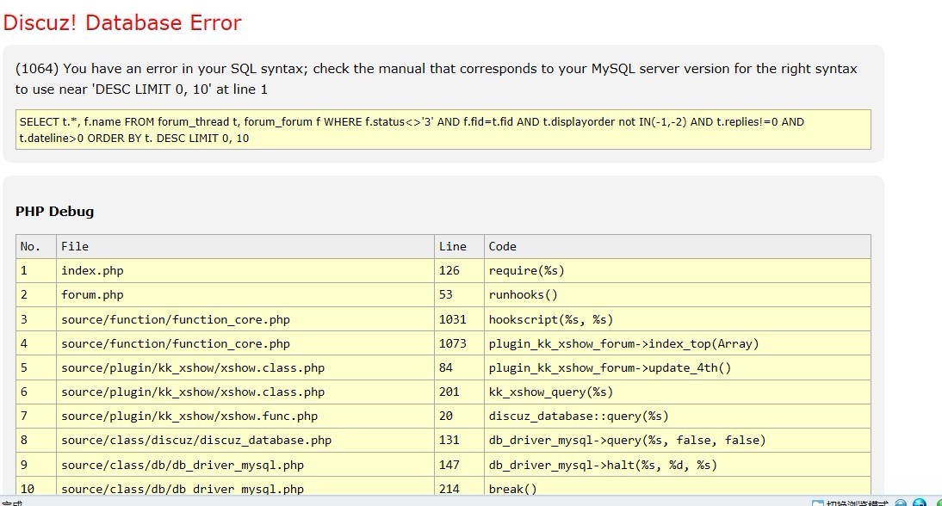Viewport: 942px width, 506px height.
Task: Click the 'Line' column header
Action: coord(459,247)
